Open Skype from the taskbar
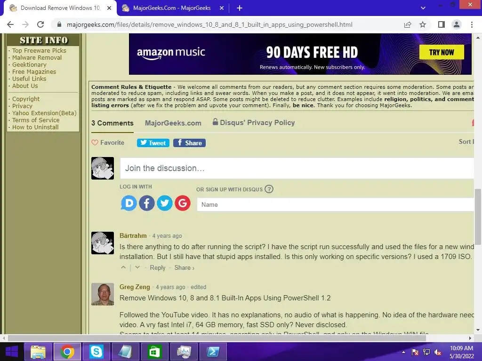Image resolution: width=482 pixels, height=361 pixels. [96, 352]
